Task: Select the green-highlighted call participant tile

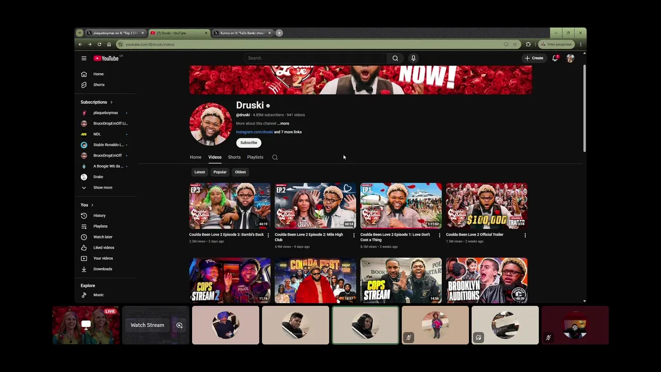Action: (x=365, y=325)
